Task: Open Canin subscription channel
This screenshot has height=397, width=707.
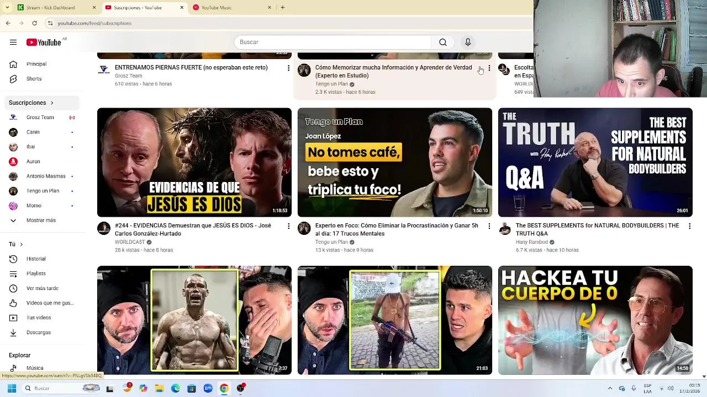Action: [x=41, y=132]
